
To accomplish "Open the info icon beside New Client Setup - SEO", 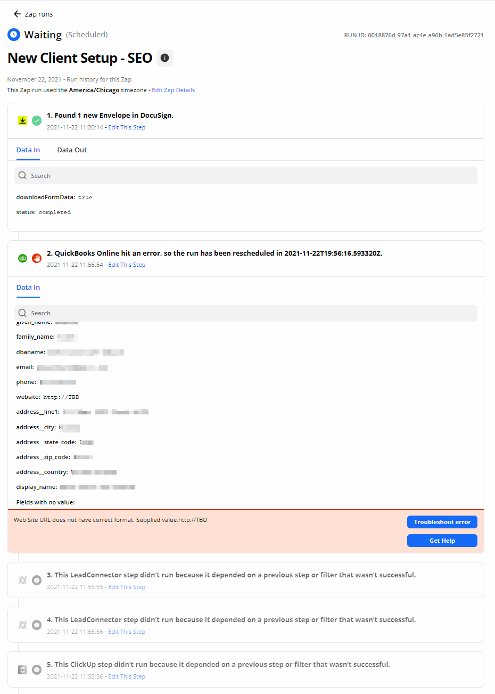I will pos(165,58).
